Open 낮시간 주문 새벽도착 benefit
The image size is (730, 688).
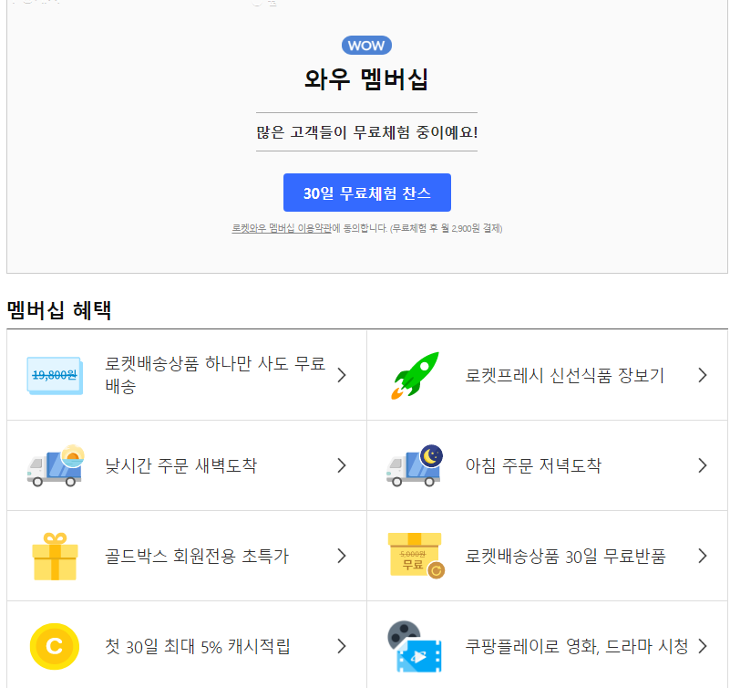coord(187,465)
